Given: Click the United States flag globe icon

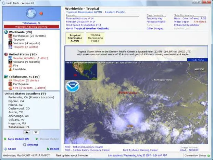Looking at the screenshot, I should click(6, 54).
